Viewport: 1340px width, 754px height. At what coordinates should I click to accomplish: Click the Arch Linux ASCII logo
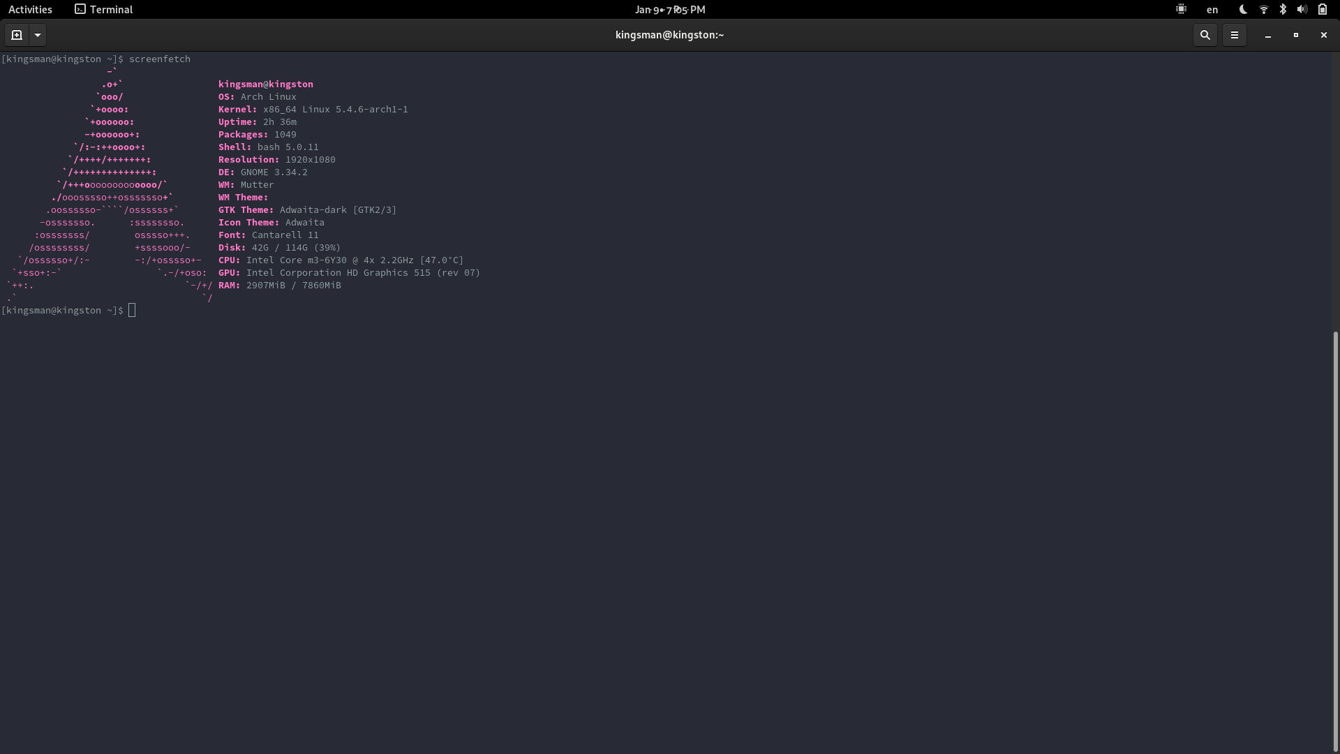[108, 185]
